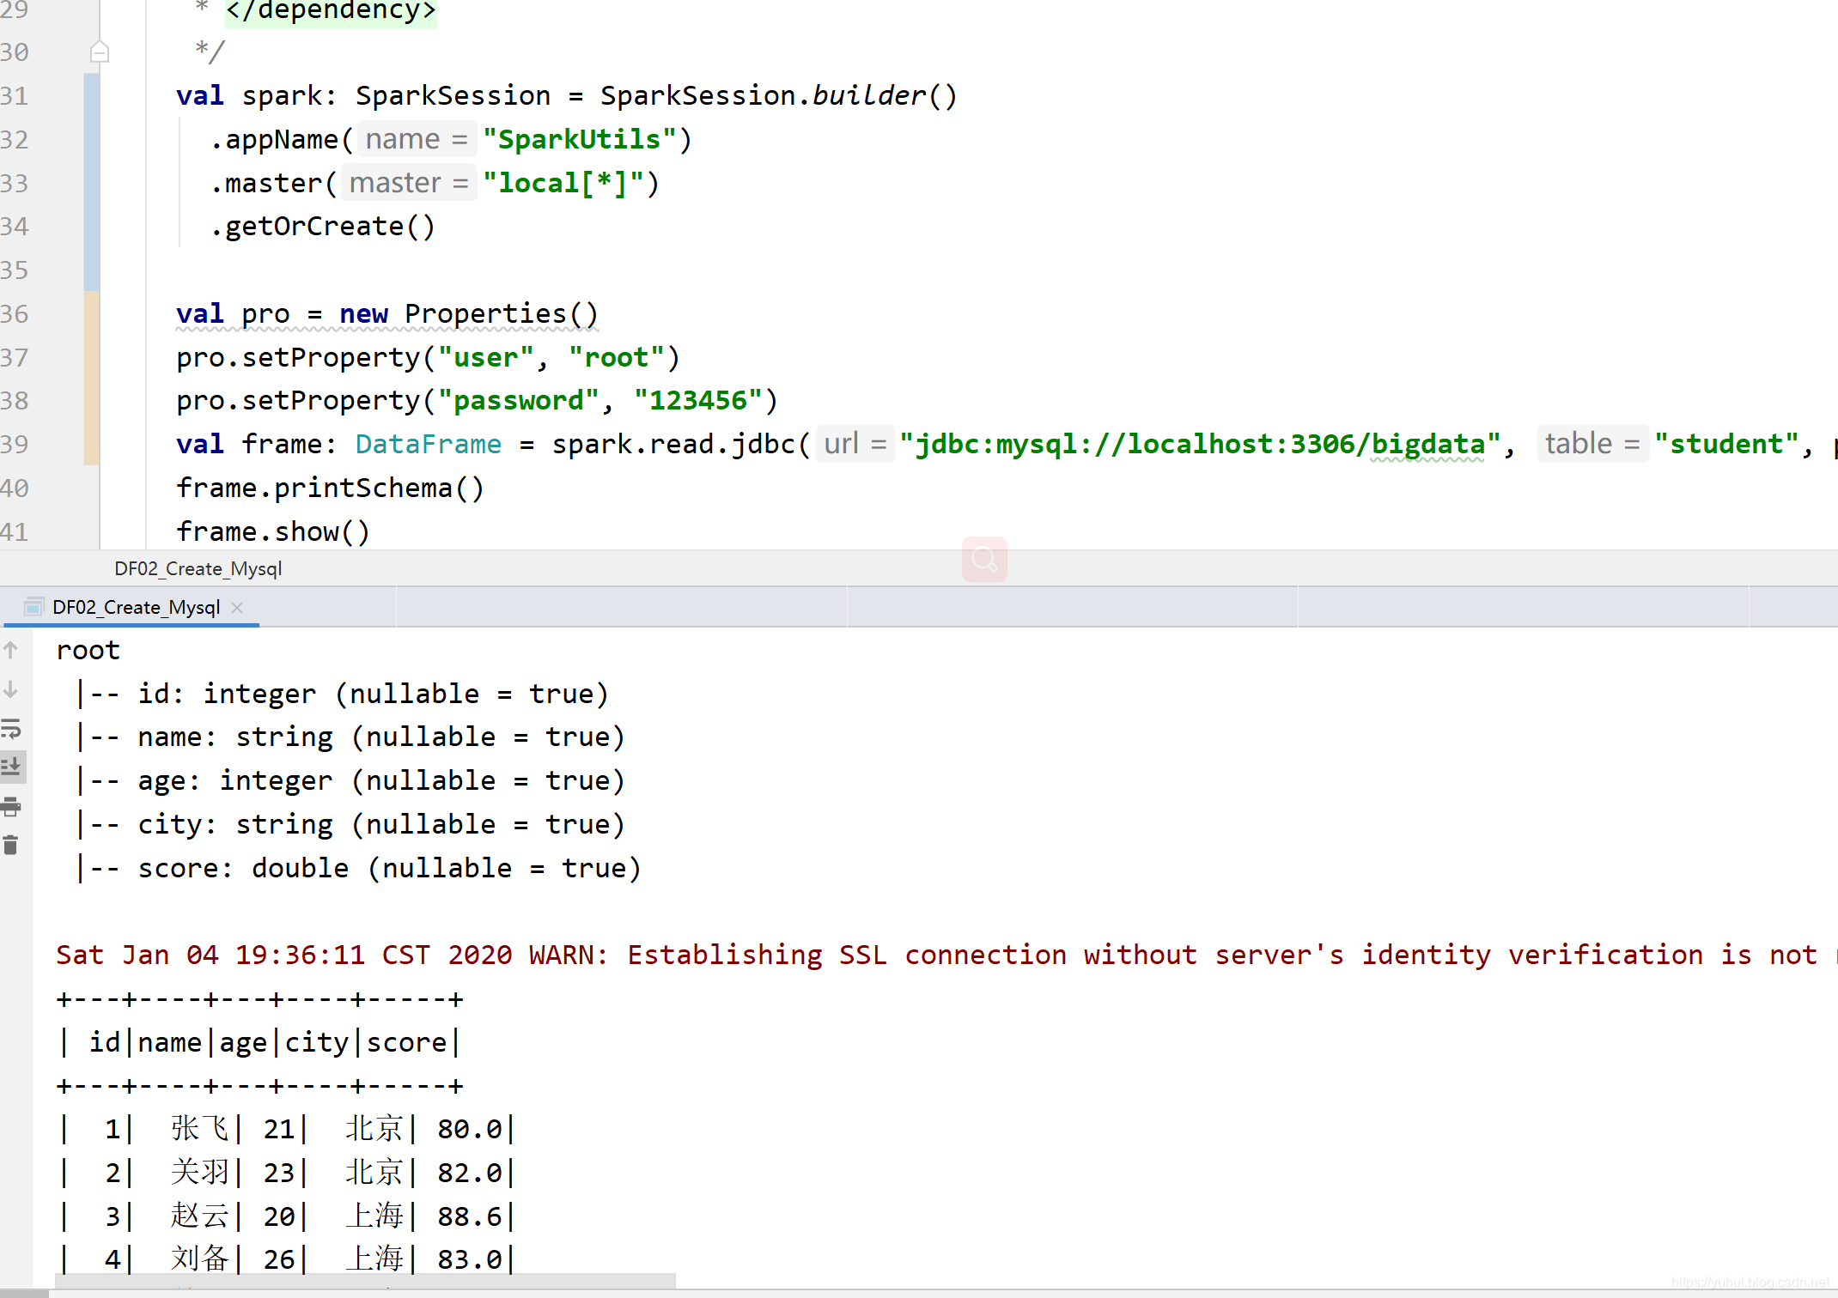Screen dimensions: 1838x1298
Task: Click the "student" table name string
Action: 1726,444
